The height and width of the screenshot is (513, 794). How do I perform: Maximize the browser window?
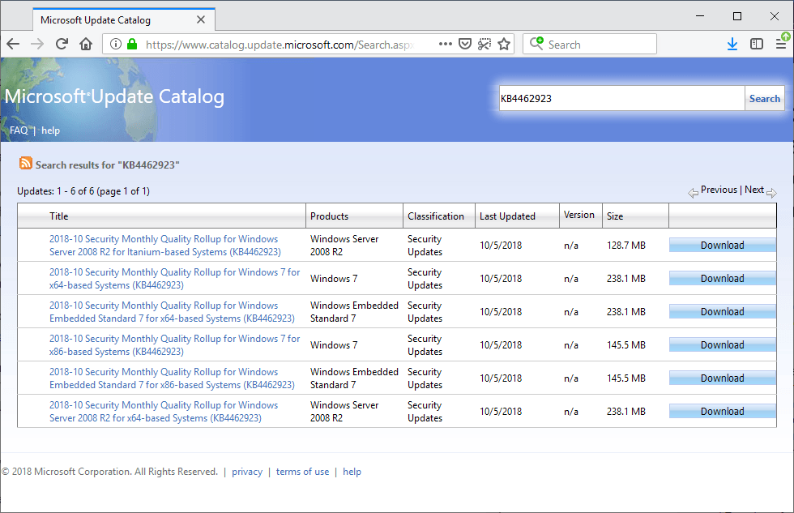(x=737, y=16)
